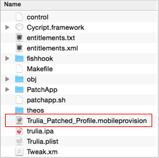Select the mobileprovision profile icon
The height and width of the screenshot is (158, 159).
pos(19,121)
